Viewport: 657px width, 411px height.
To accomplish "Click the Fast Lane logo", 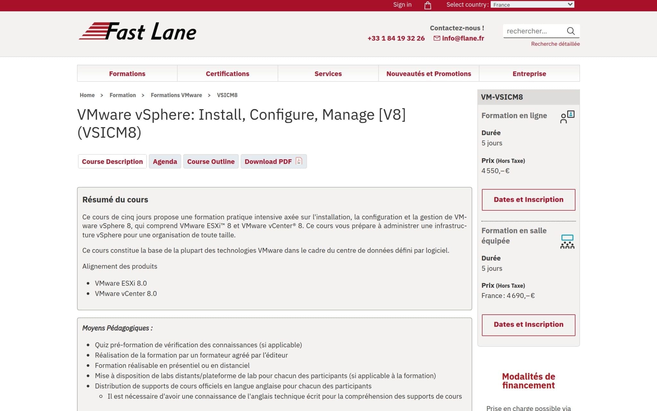I will coord(138,31).
